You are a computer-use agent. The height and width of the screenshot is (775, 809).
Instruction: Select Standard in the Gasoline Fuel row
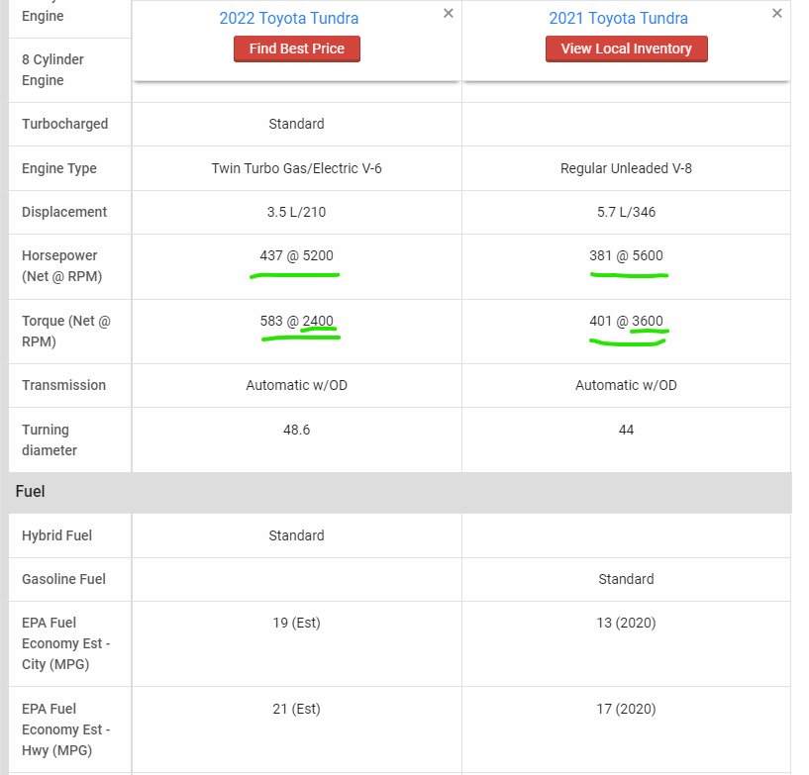click(x=627, y=579)
